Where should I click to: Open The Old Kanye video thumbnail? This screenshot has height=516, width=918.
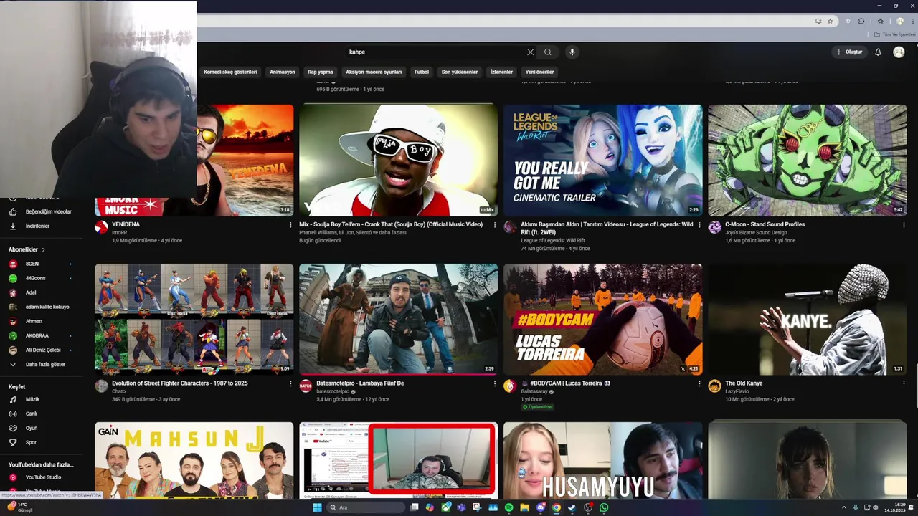807,319
